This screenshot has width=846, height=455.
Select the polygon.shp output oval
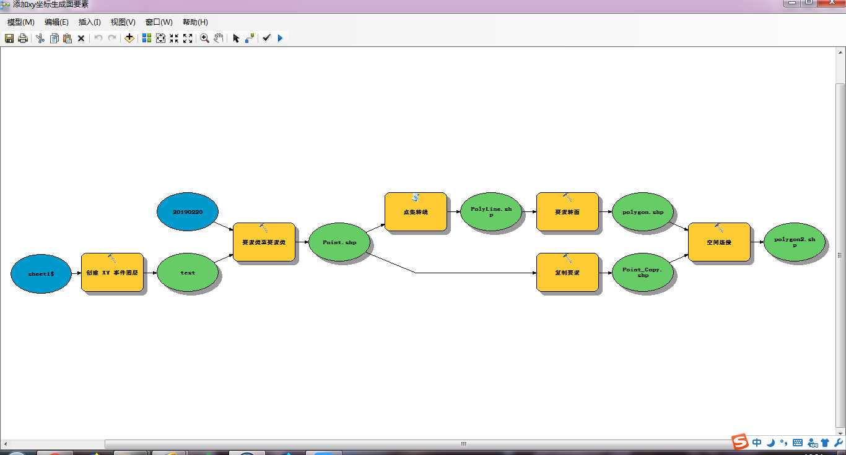point(643,211)
